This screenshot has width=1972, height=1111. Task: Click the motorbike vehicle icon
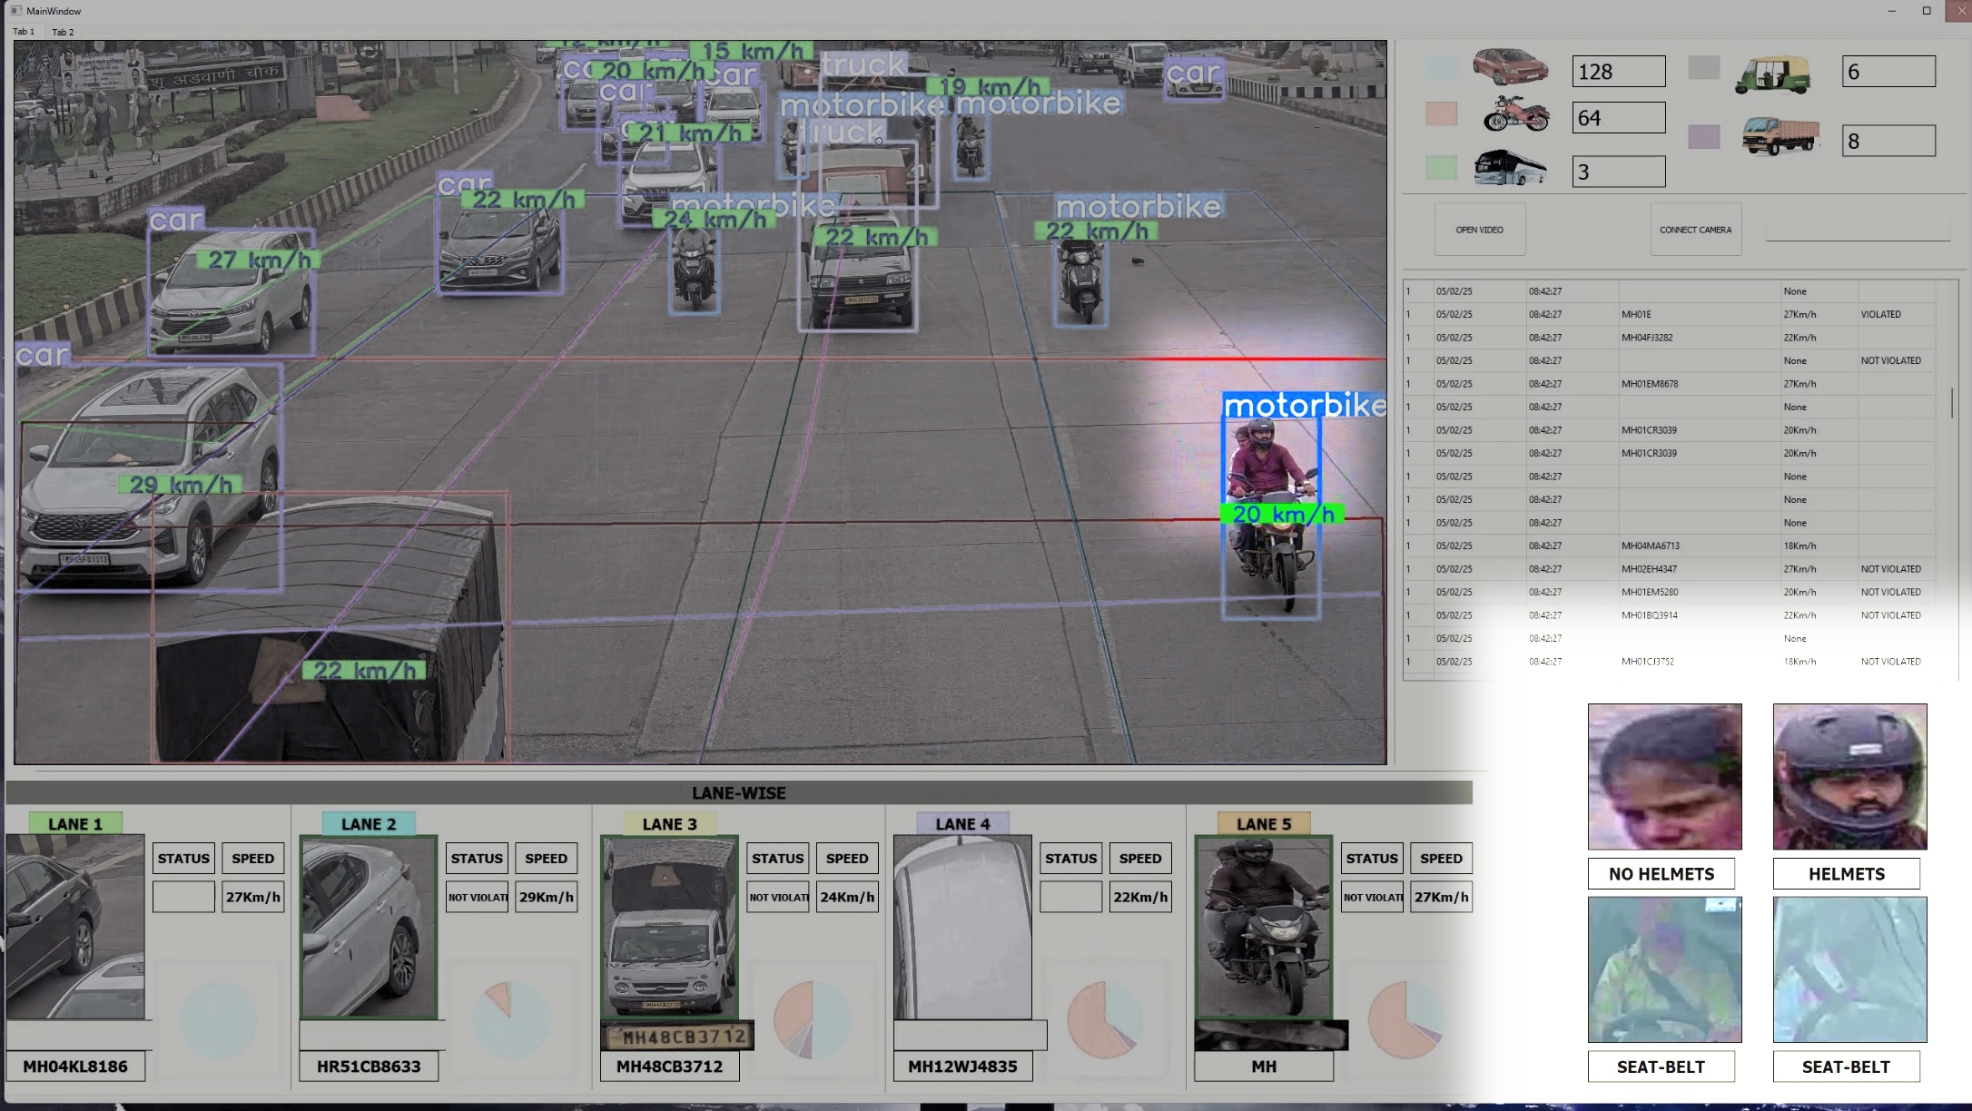tap(1515, 114)
